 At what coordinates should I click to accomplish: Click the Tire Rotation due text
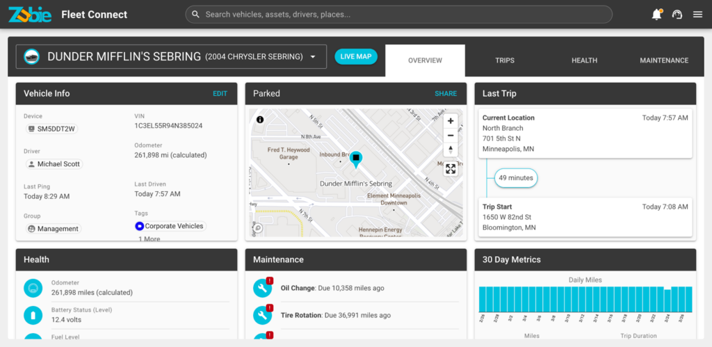point(336,315)
